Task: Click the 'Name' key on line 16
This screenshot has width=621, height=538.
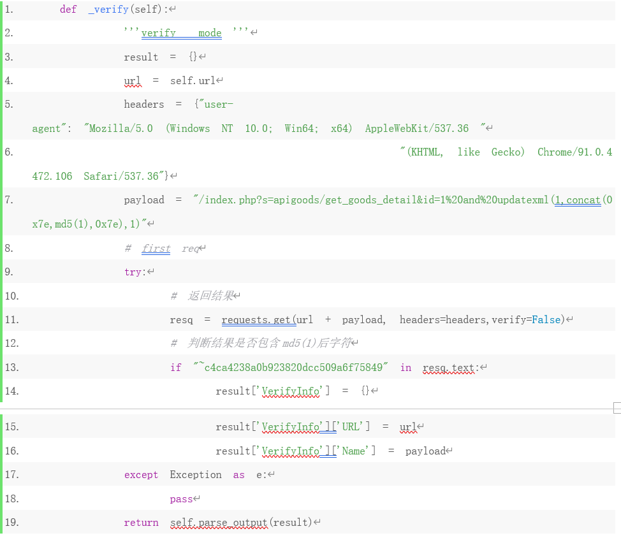Action: click(x=354, y=451)
